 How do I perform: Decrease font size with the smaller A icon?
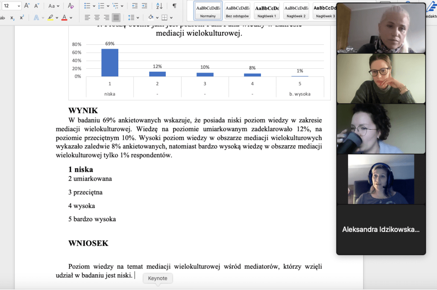point(37,6)
